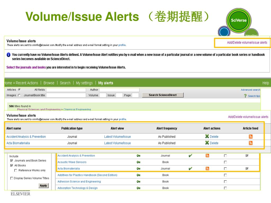The width and height of the screenshot is (271, 203).
Task: Click the SciVerse green circle logo
Action: (239, 20)
